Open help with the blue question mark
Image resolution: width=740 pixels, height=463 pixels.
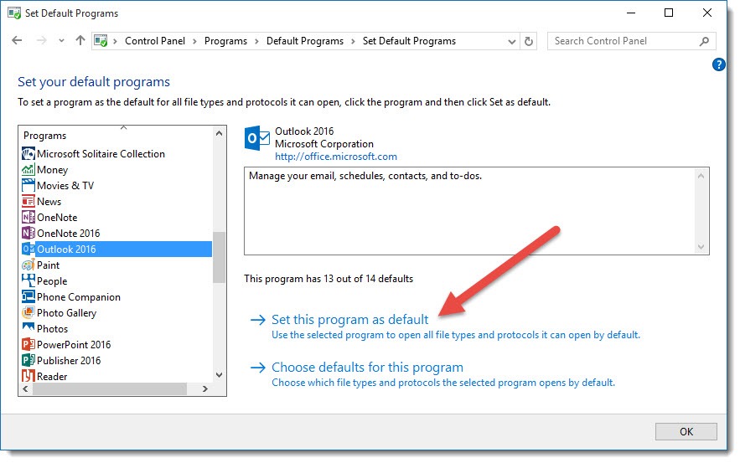point(718,64)
